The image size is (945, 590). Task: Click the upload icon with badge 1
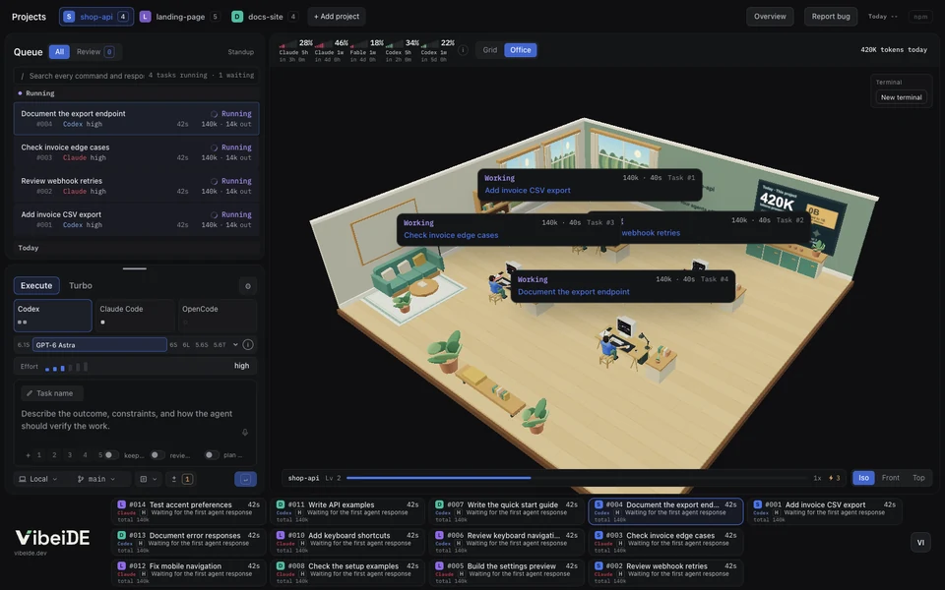click(x=181, y=479)
